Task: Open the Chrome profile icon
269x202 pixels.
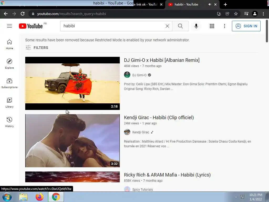Action: [x=255, y=14]
